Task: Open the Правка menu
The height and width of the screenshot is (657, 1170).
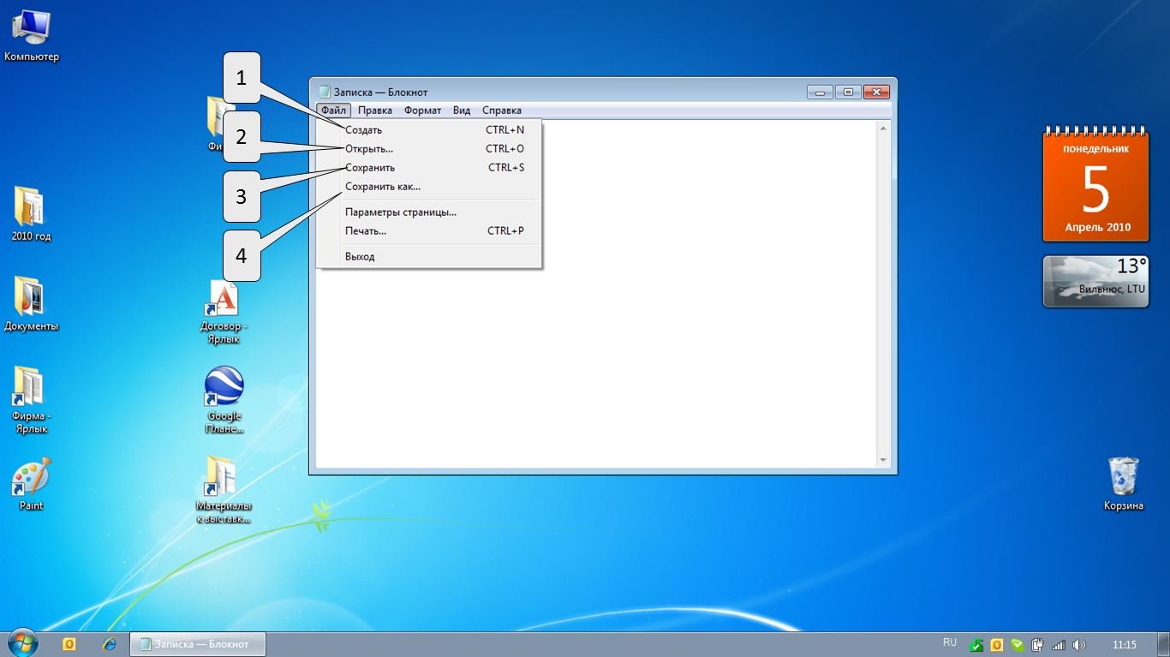Action: [x=375, y=110]
